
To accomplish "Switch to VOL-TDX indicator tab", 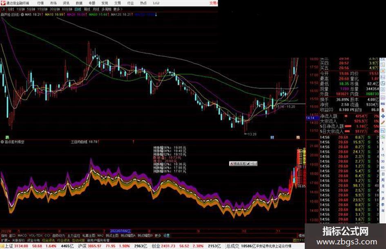I will [x=36, y=236].
